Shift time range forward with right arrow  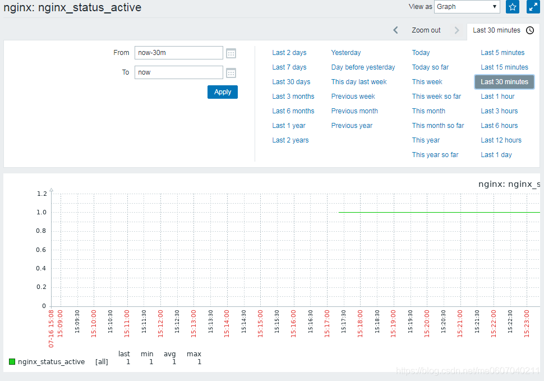[x=457, y=30]
